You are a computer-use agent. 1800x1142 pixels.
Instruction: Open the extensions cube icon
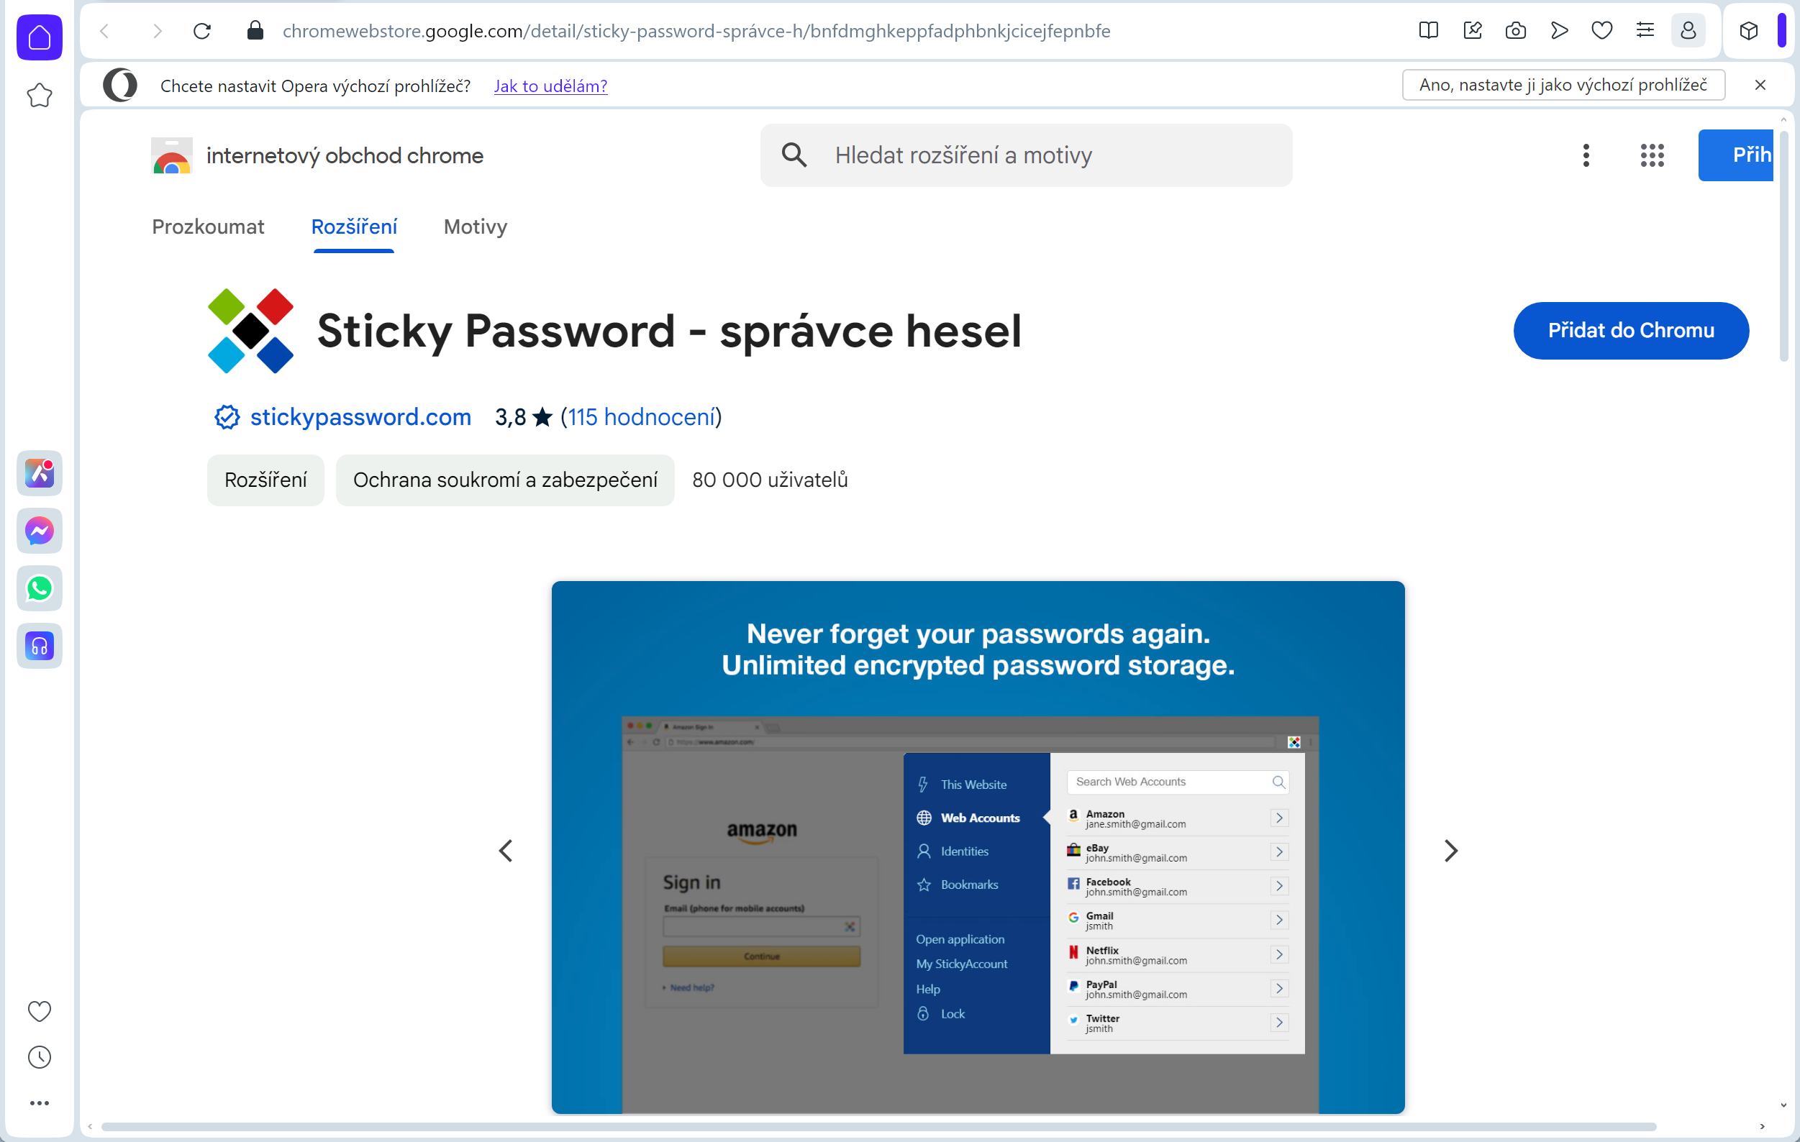click(x=1748, y=31)
